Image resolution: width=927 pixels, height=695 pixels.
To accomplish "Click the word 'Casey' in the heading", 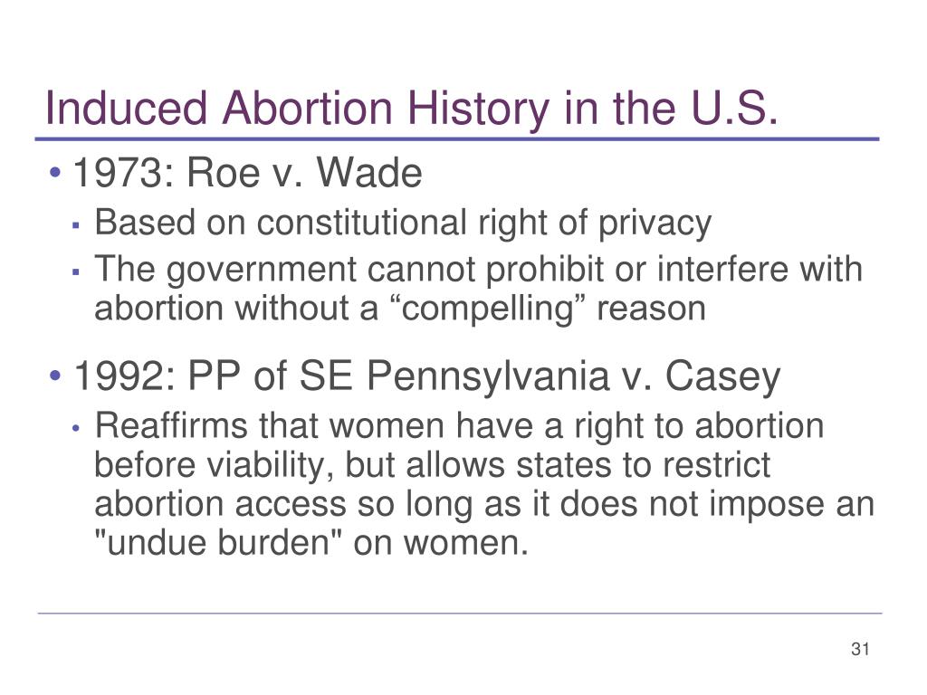I will 723,376.
